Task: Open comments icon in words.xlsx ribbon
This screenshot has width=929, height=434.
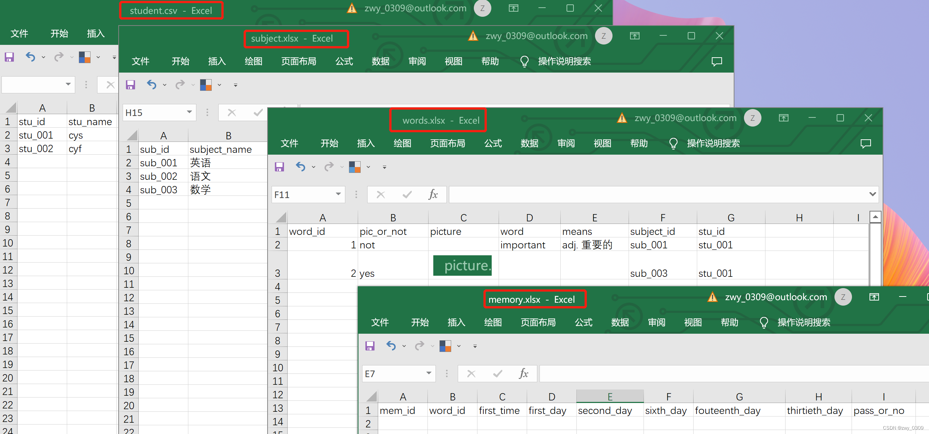Action: pyautogui.click(x=866, y=143)
